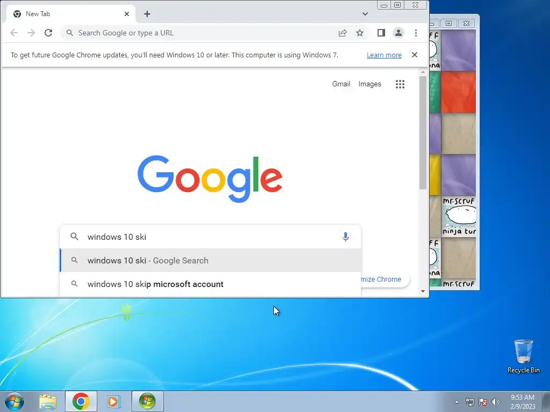Image resolution: width=550 pixels, height=412 pixels.
Task: Bookmark this tab with the star icon
Action: (360, 33)
